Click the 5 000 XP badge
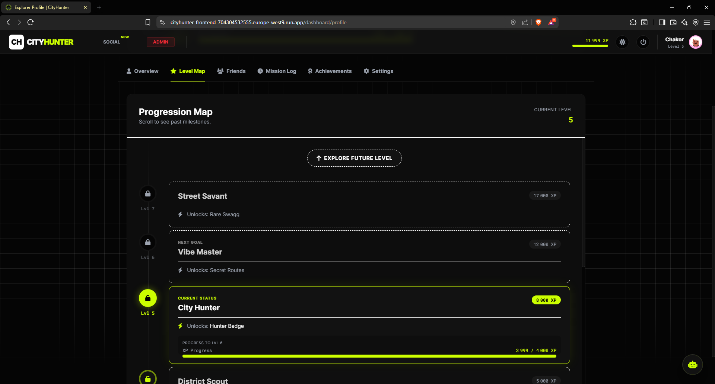This screenshot has width=715, height=384. [546, 381]
